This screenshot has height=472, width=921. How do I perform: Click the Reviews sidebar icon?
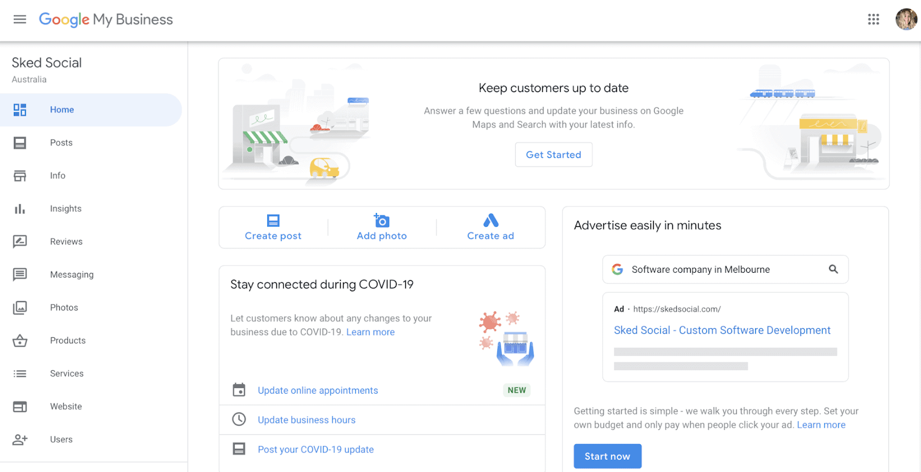point(20,242)
